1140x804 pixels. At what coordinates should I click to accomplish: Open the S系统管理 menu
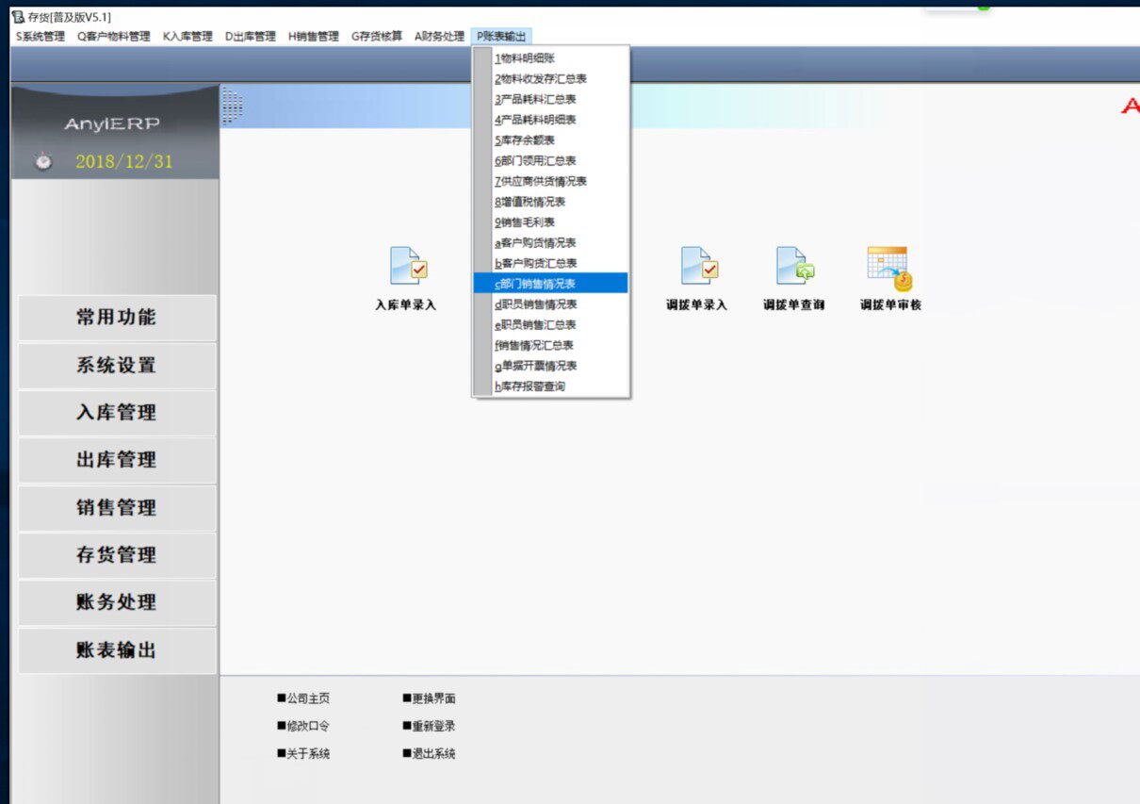41,37
